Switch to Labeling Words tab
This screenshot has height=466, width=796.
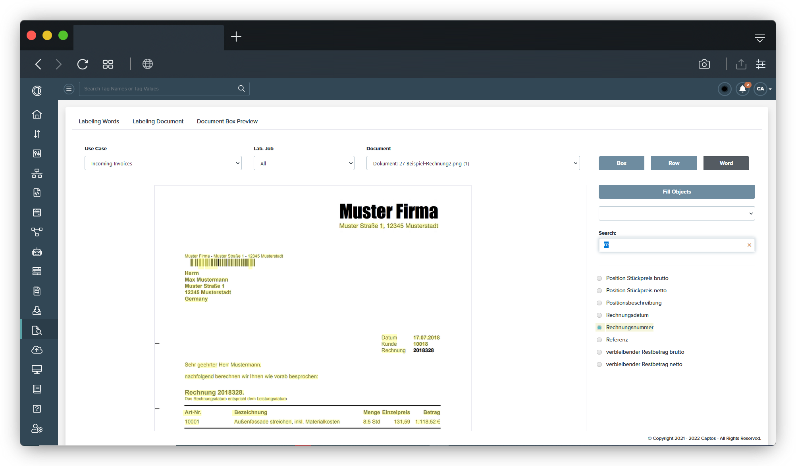99,121
